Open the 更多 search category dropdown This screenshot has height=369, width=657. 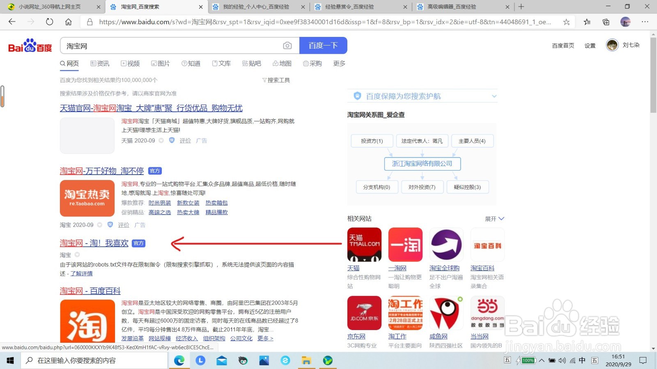tap(338, 64)
